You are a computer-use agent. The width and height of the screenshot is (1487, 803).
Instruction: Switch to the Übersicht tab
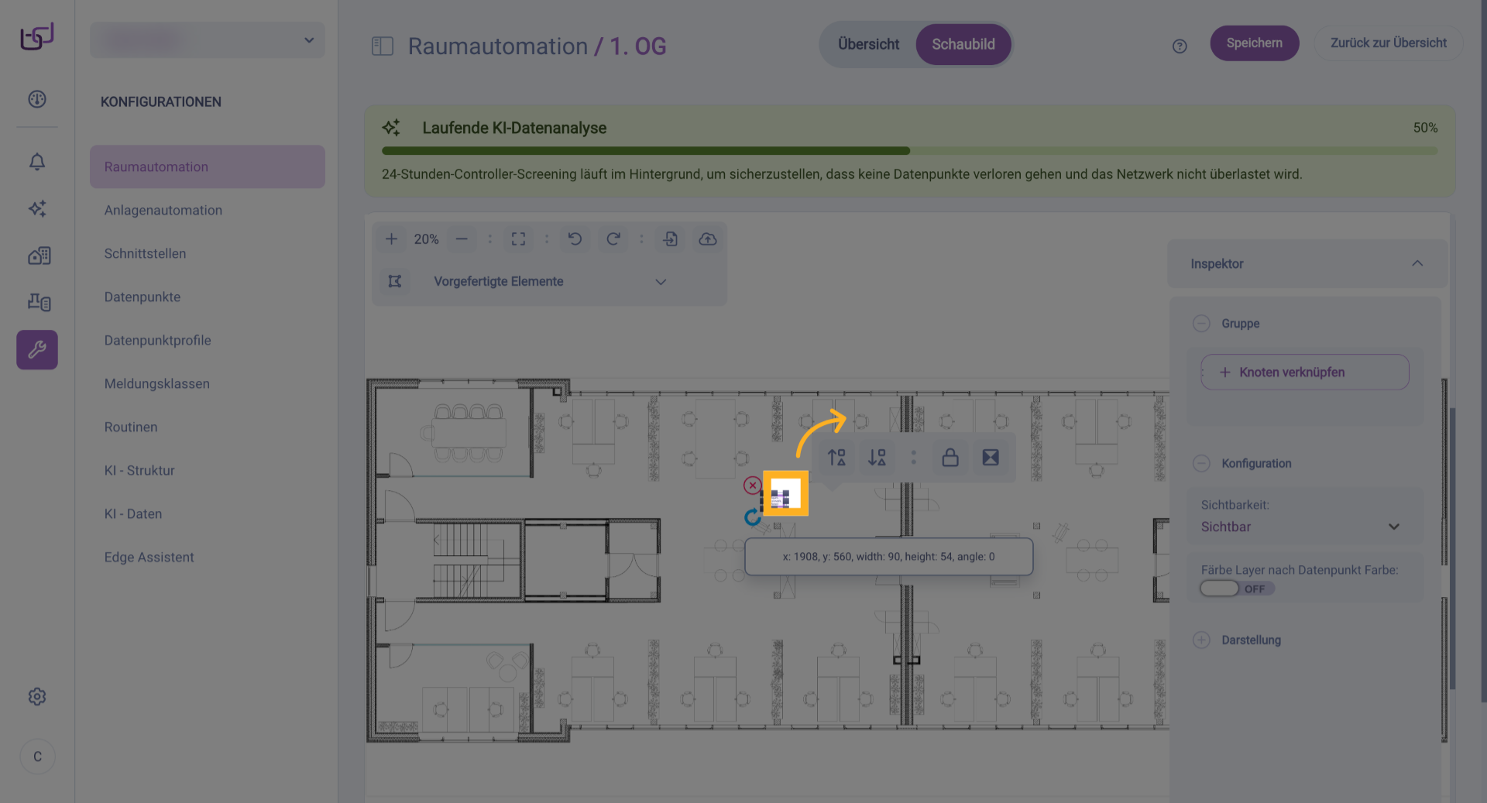pyautogui.click(x=868, y=44)
